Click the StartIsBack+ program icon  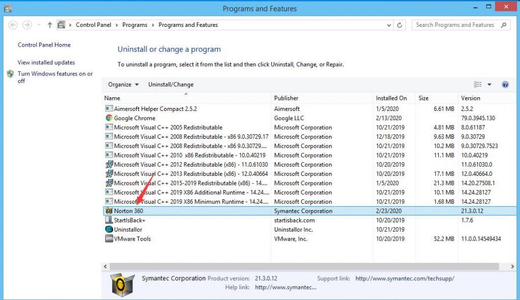coord(109,220)
